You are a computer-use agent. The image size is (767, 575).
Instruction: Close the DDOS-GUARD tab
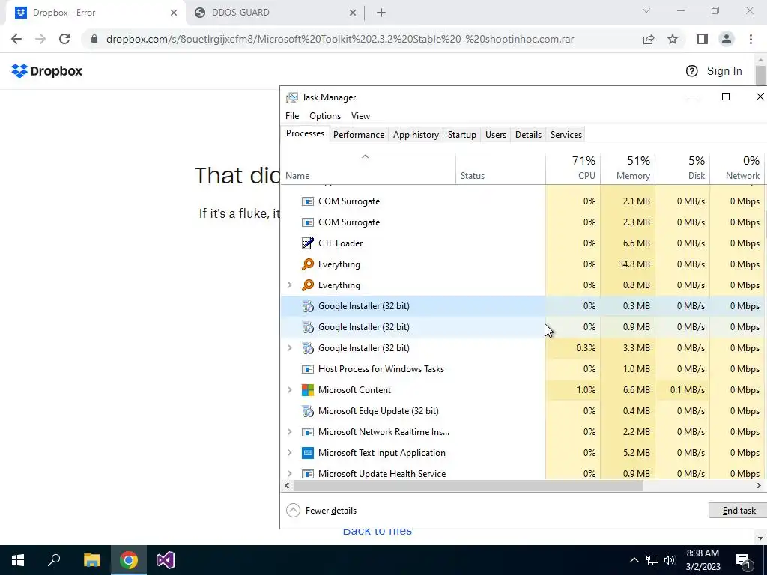point(353,13)
